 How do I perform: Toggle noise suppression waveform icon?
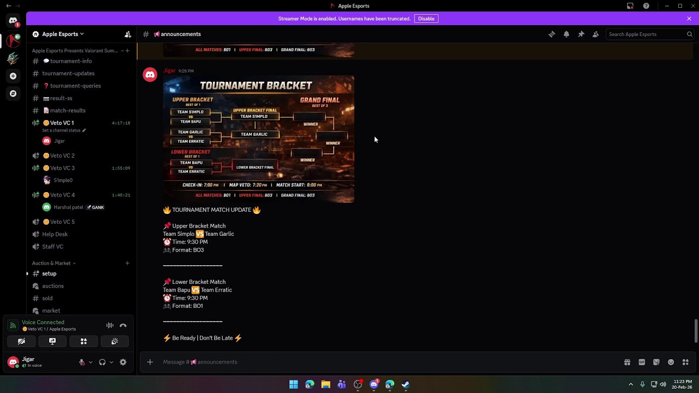110,325
